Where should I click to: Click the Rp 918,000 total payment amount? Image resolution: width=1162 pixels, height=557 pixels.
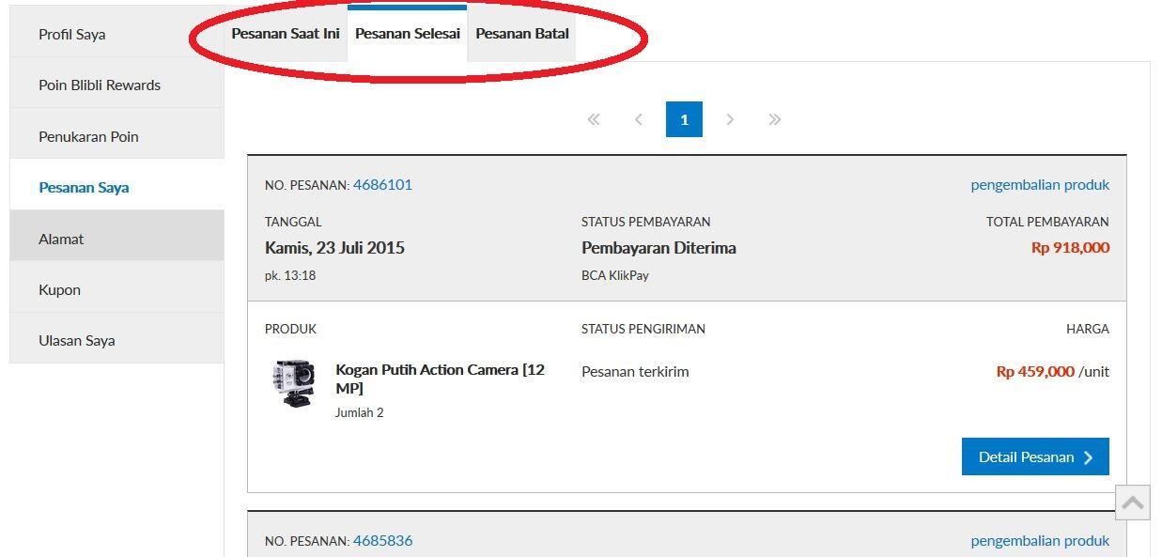1070,248
